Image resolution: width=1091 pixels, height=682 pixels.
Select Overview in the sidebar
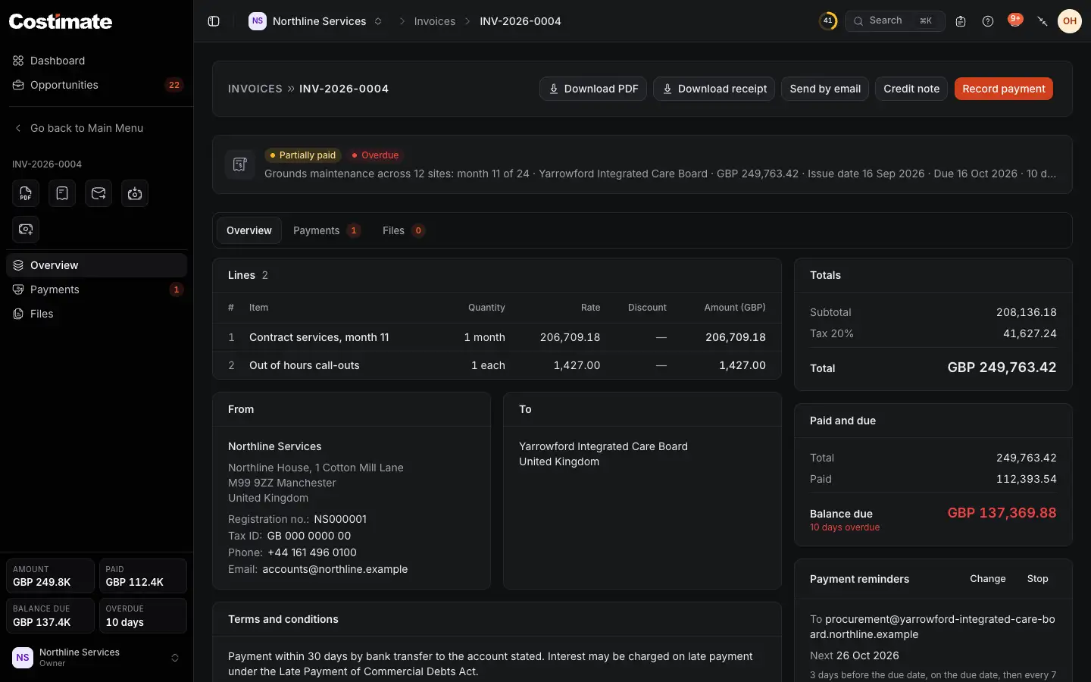click(x=96, y=265)
